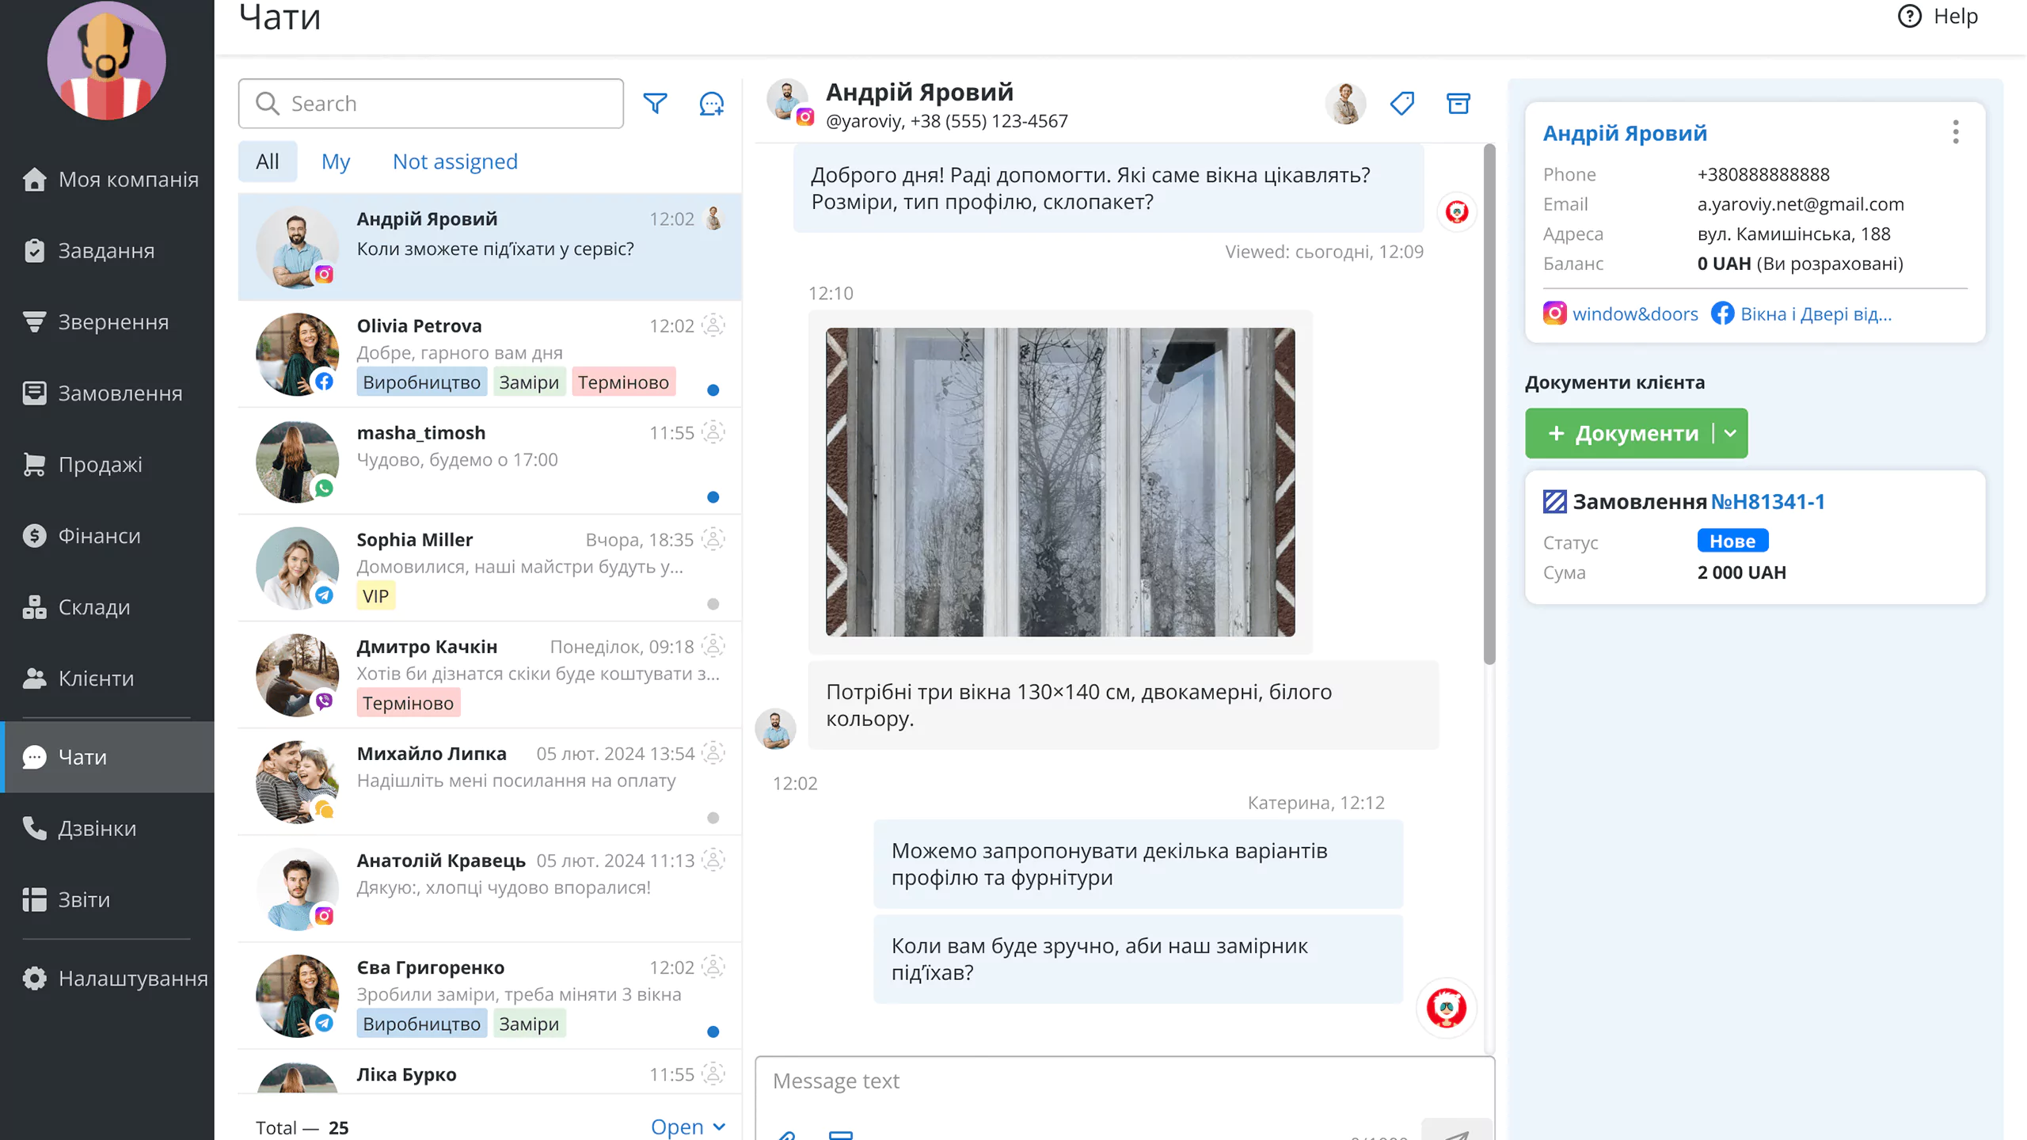Open order link №H81341-1
Image resolution: width=2027 pixels, height=1140 pixels.
click(1767, 501)
